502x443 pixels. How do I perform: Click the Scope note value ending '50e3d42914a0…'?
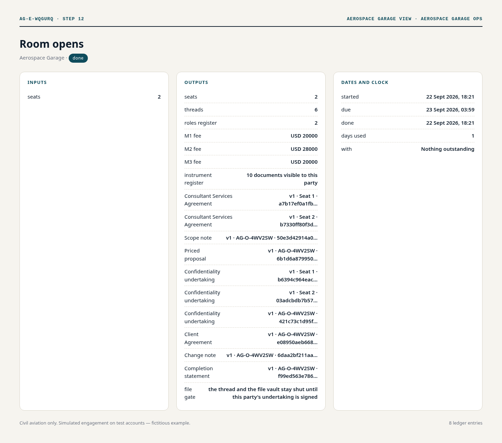click(x=272, y=238)
